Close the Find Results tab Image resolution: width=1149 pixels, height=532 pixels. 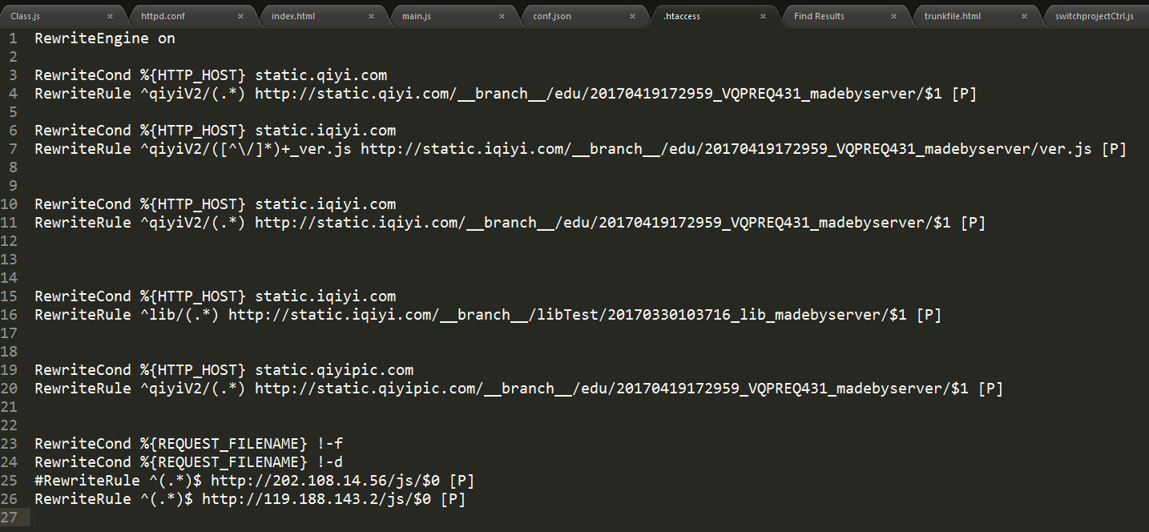[x=894, y=16]
